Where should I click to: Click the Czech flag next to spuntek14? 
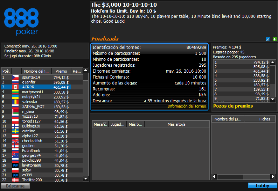[15, 77]
